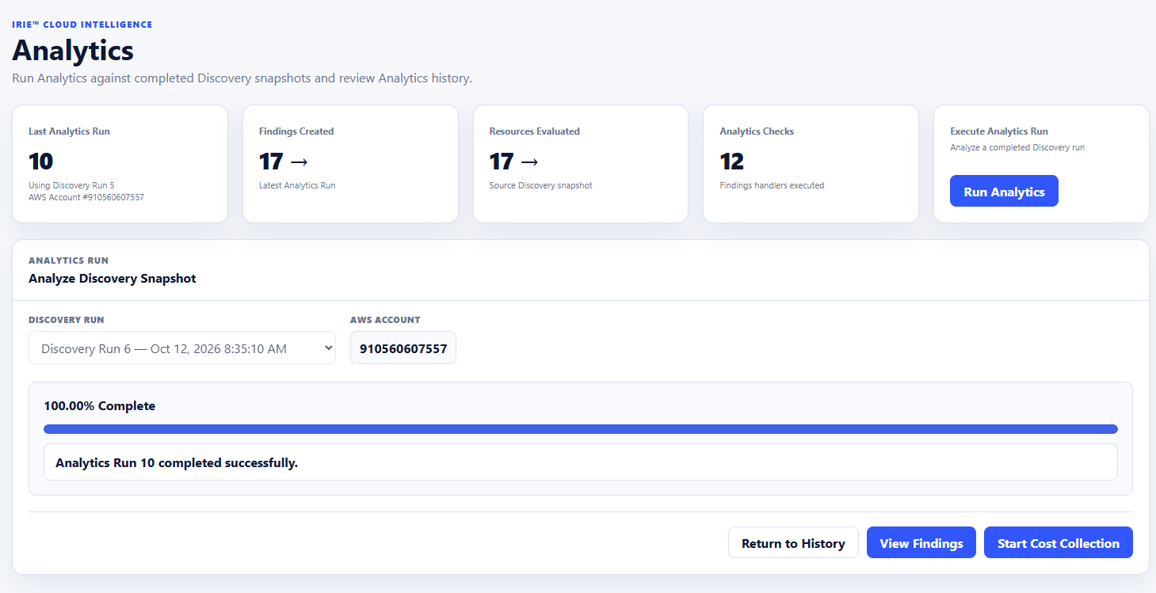Viewport: 1156px width, 593px height.
Task: Click "AWS Account #910560607557" in the first card
Action: pos(86,197)
